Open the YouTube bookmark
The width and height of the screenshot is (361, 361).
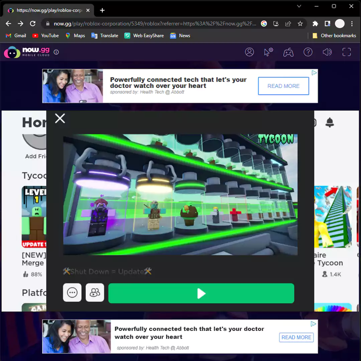coord(45,36)
